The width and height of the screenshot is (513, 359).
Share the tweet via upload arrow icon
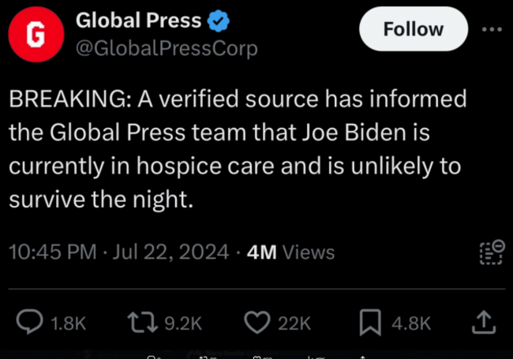(484, 323)
